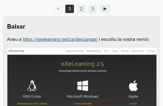
Task: Select page 1 in pagination
Action: coord(70,9)
